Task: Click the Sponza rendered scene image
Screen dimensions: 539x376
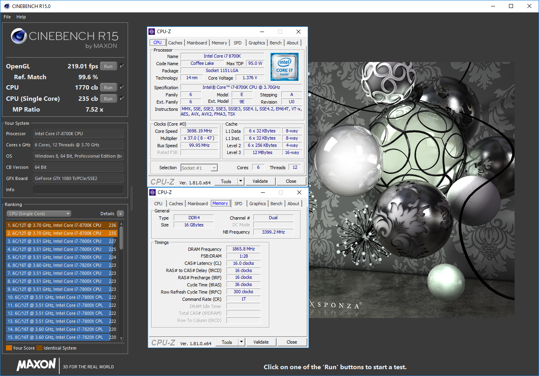Action: pos(411,190)
